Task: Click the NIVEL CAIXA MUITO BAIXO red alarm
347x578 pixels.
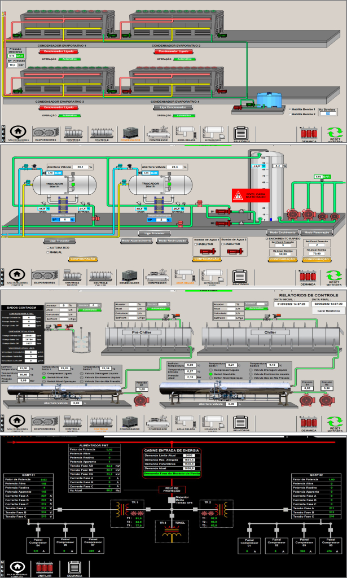Action: (x=251, y=195)
